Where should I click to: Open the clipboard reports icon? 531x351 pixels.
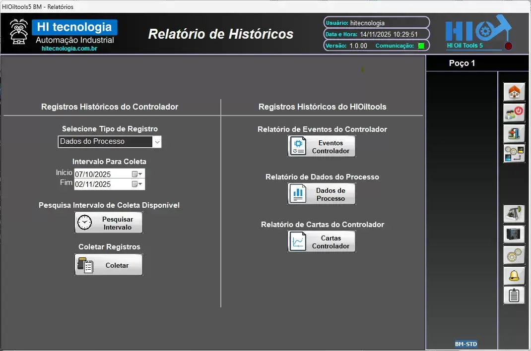click(x=514, y=295)
